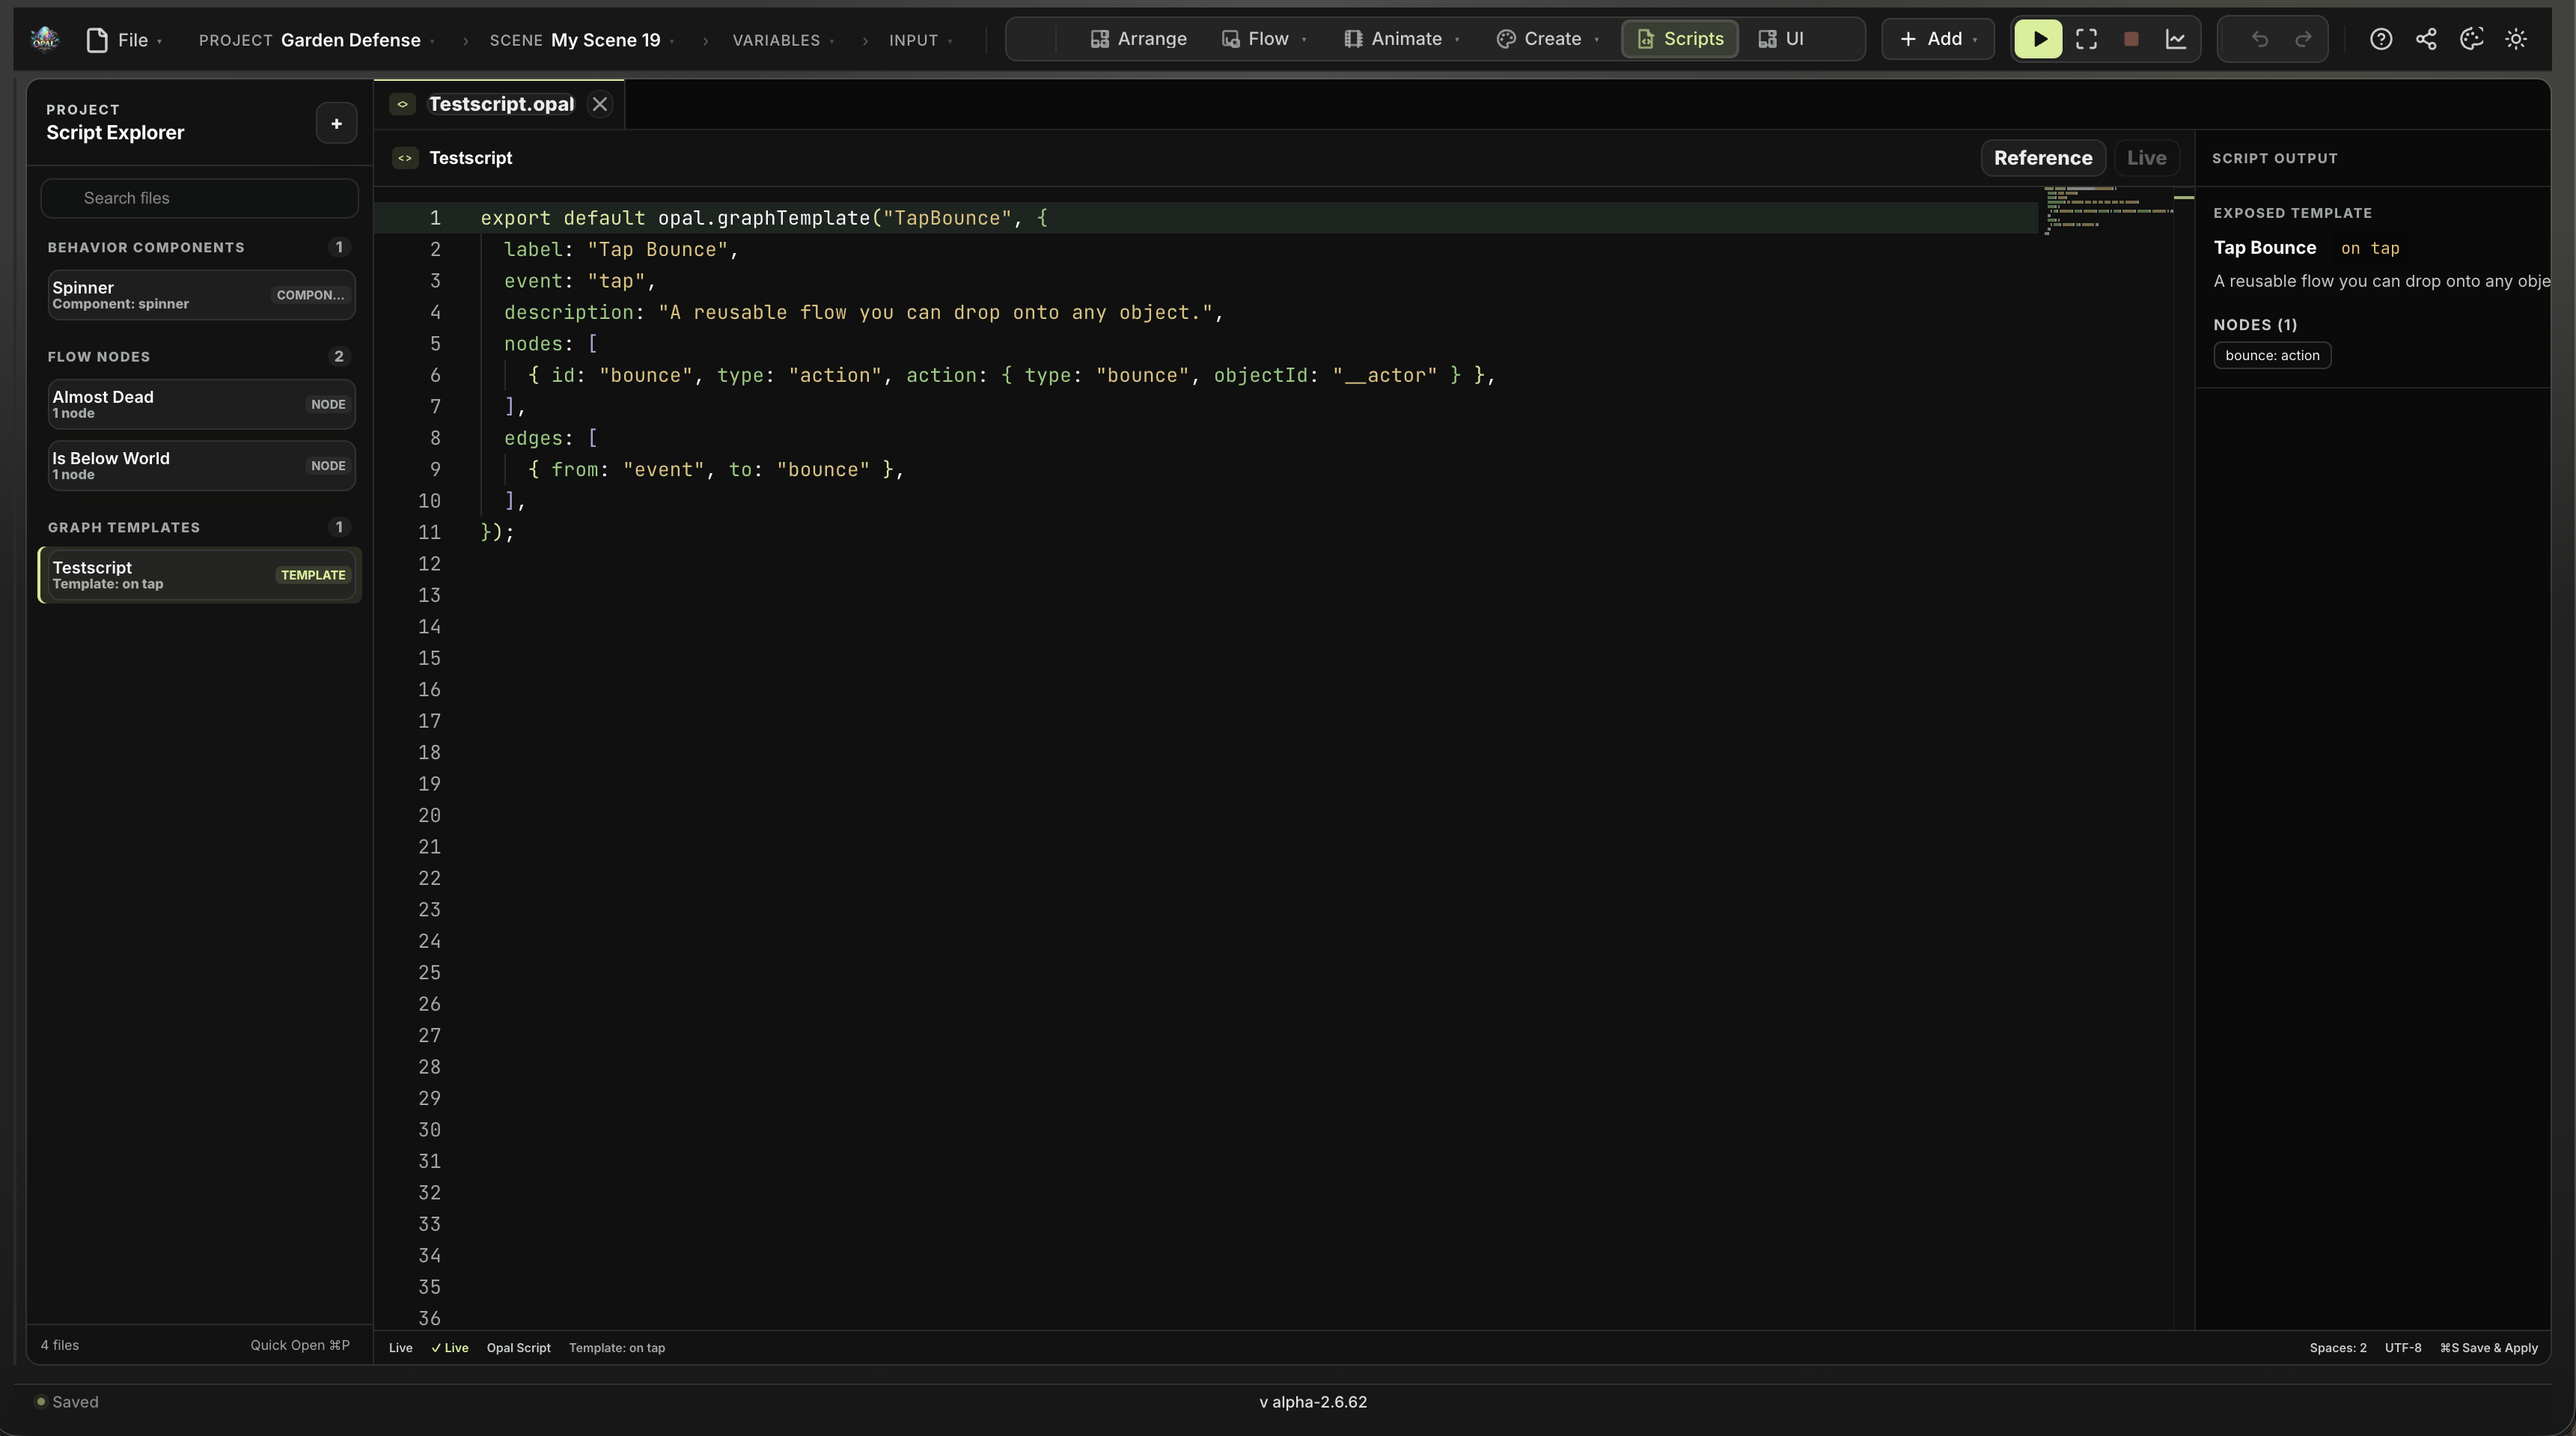Switch to Create mode

pos(1547,39)
